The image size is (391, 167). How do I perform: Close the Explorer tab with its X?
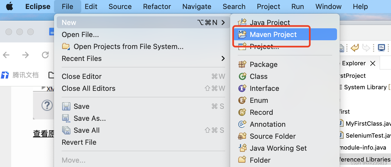point(373,63)
